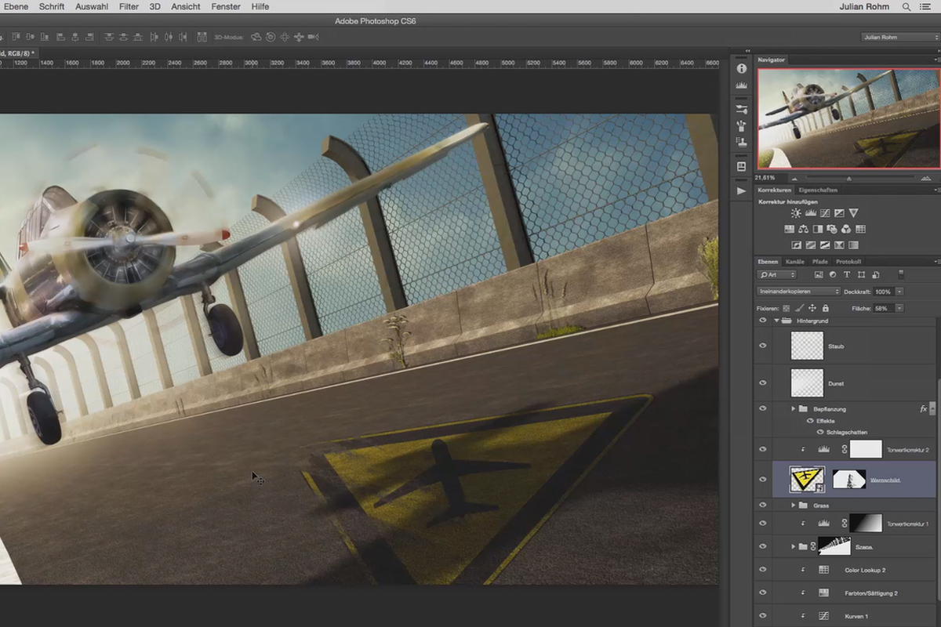This screenshot has height=627, width=941.
Task: Add a Channel Mixer adjustment
Action: pos(846,229)
